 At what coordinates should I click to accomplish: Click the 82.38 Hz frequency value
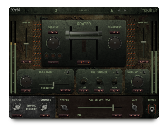66,90
